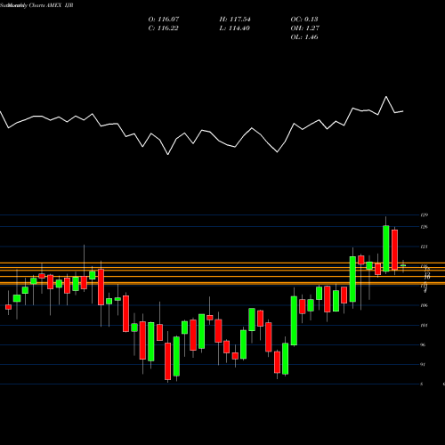Viewport: 445px width, 445px height.
Task: Click the 121 price axis label
Action: 424,247
